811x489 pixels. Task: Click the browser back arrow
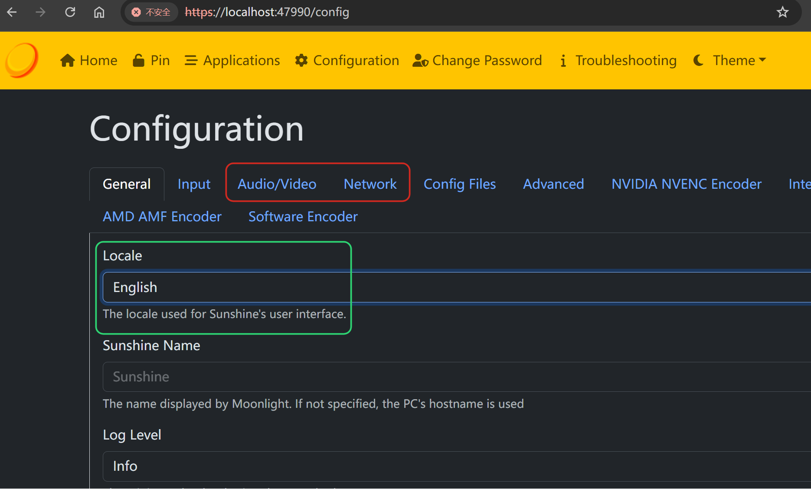pyautogui.click(x=12, y=12)
